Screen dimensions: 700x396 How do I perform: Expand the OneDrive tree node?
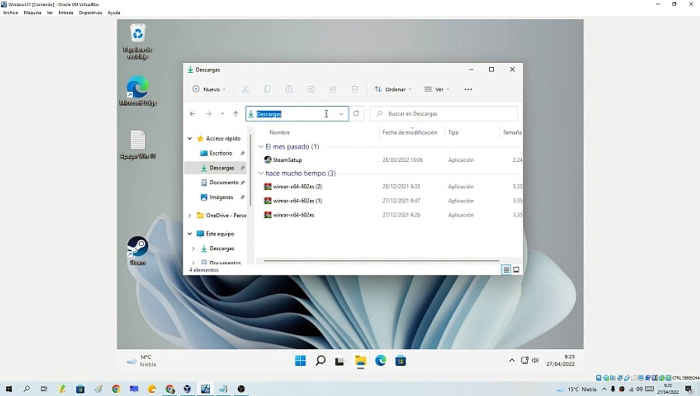190,216
